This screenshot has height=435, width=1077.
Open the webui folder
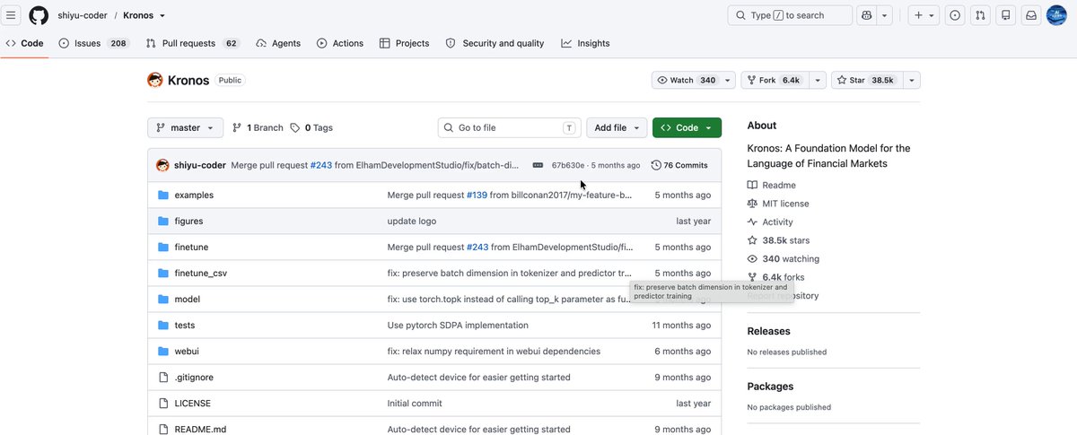(188, 351)
